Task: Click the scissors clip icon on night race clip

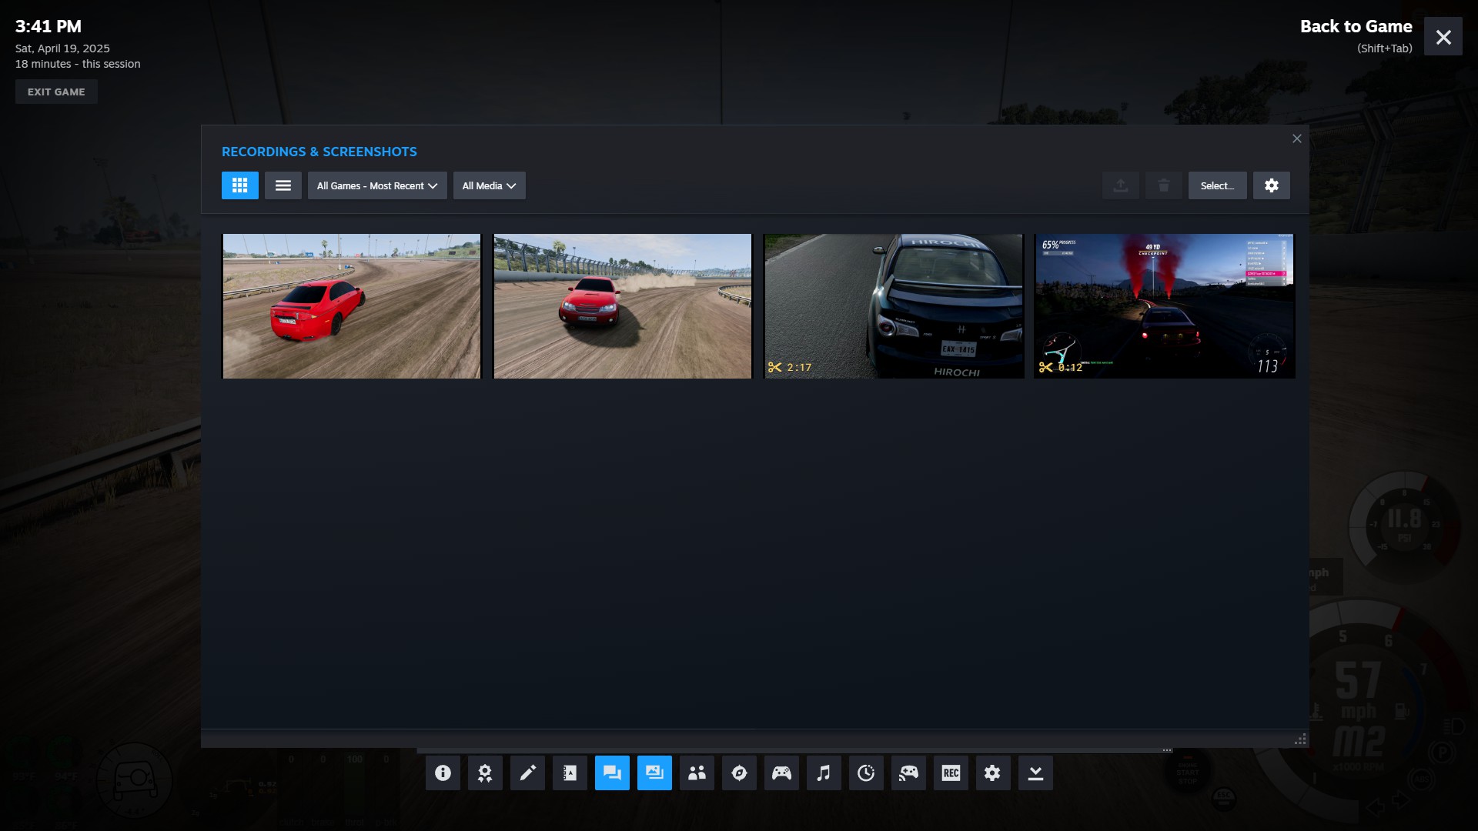Action: [x=1045, y=367]
